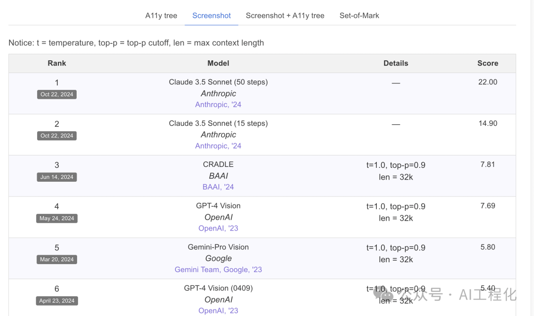
Task: Click the Score column header
Action: (x=488, y=63)
